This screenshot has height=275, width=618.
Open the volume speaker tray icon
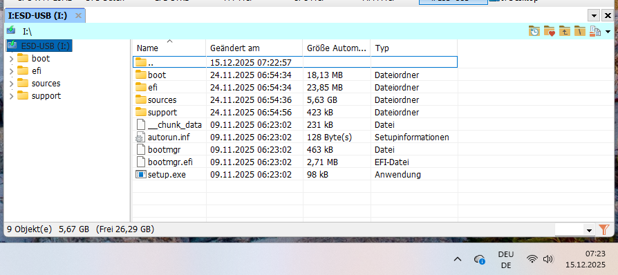(x=548, y=259)
